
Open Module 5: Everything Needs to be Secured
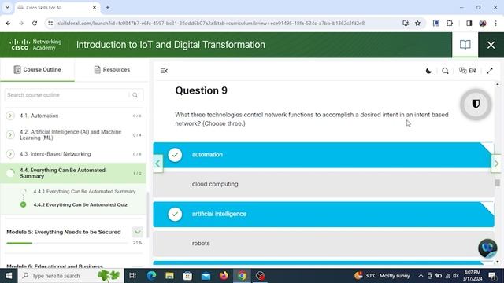pos(64,232)
